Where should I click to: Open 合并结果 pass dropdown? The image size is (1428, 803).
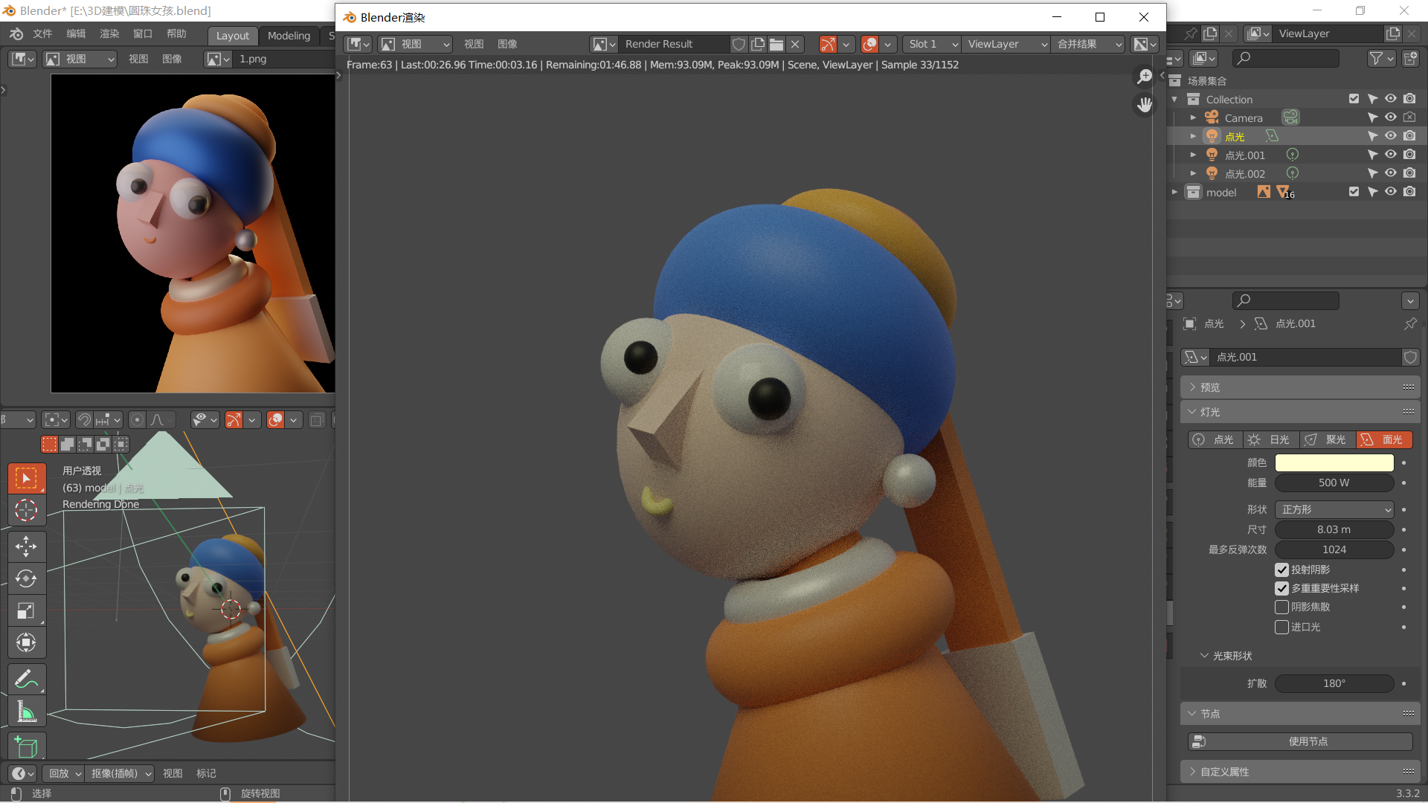(x=1089, y=44)
